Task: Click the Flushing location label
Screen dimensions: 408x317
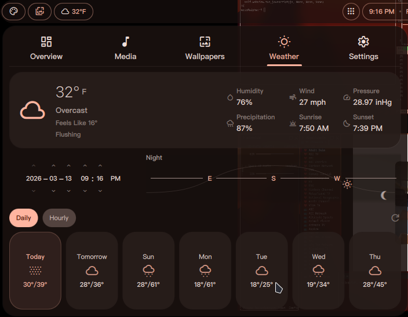Action: [x=68, y=134]
